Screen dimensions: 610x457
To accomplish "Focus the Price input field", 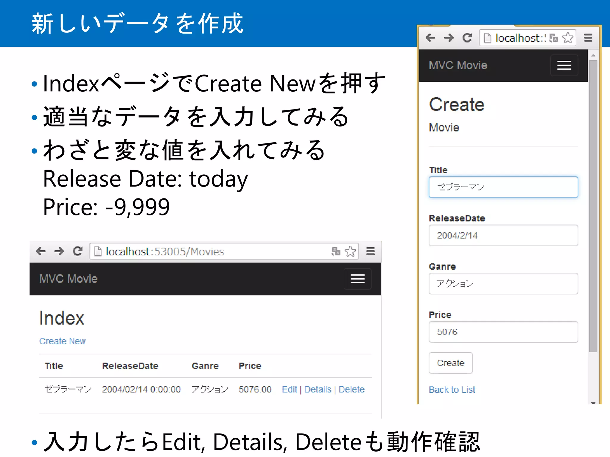I will 503,332.
